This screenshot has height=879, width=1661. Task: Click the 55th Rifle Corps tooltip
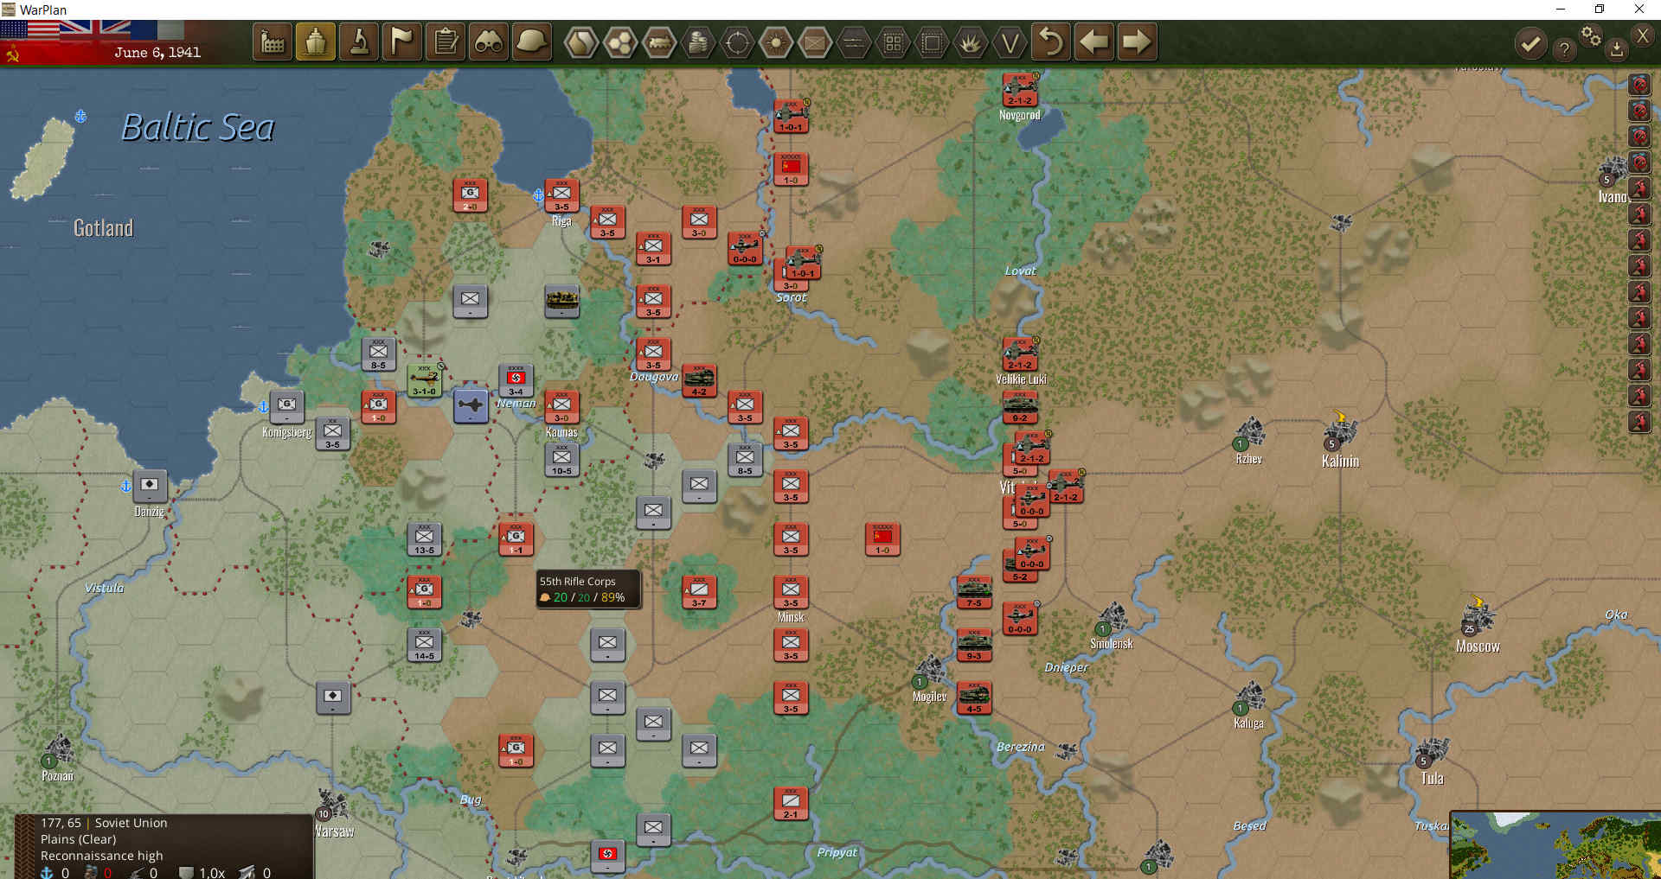(x=588, y=589)
